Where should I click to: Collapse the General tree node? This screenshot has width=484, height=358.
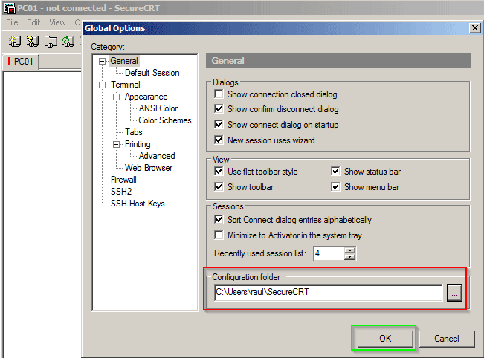coord(103,61)
